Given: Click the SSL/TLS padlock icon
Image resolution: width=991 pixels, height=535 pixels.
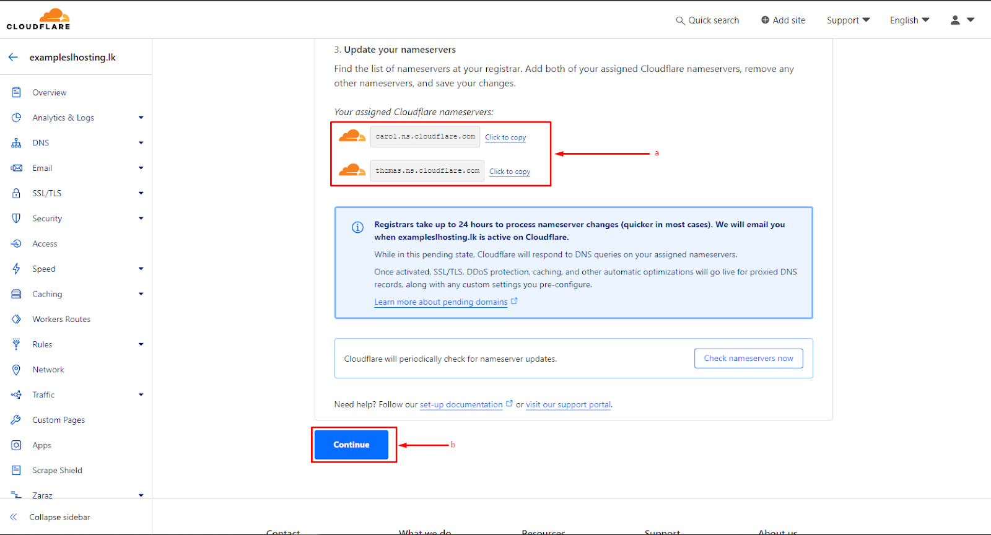Looking at the screenshot, I should (16, 193).
